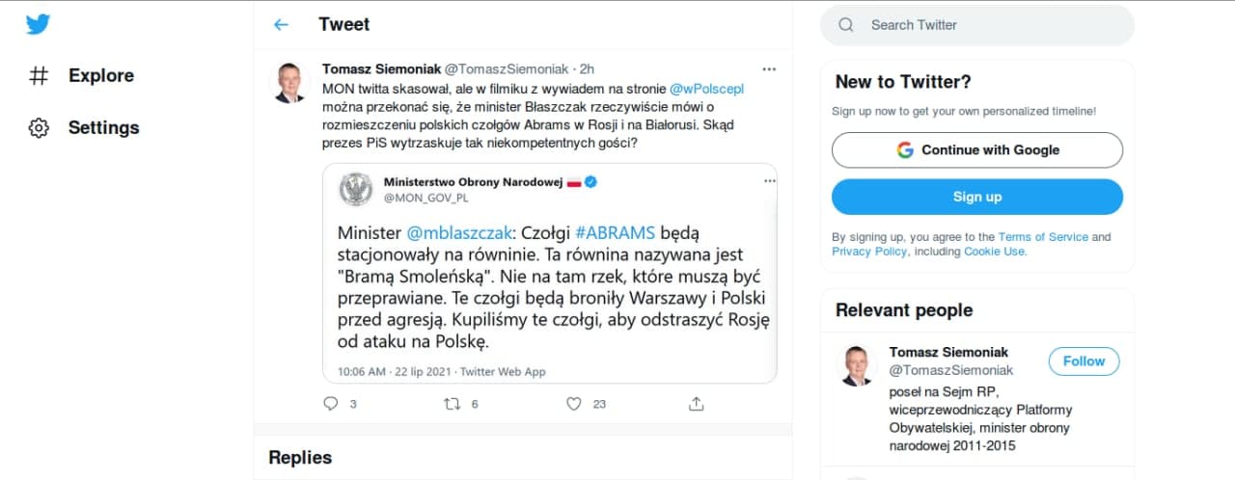Viewport: 1235px width, 480px height.
Task: Like the tweet with heart icon
Action: (574, 404)
